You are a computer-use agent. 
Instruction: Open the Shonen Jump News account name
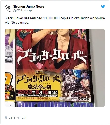(29, 6)
